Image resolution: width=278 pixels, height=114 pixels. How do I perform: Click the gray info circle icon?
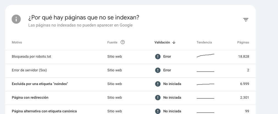[16, 19]
